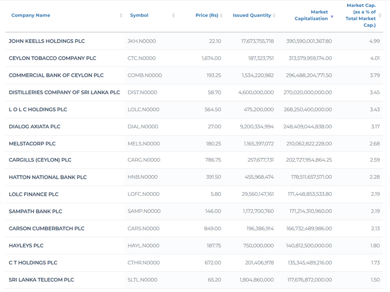Click symbol LOLC.N0000
Image resolution: width=390 pixels, height=292 pixels.
144,109
